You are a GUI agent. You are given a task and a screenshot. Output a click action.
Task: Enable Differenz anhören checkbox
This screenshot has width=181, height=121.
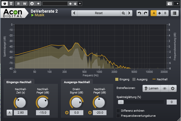tap(118, 111)
